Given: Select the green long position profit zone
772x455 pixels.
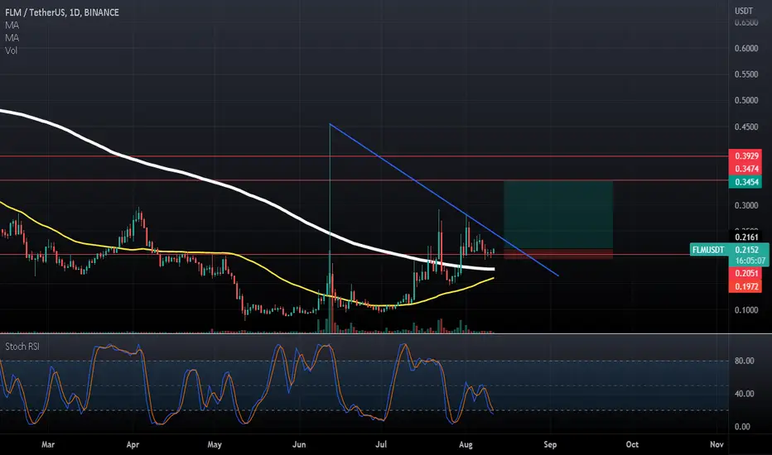Looking at the screenshot, I should 558,215.
